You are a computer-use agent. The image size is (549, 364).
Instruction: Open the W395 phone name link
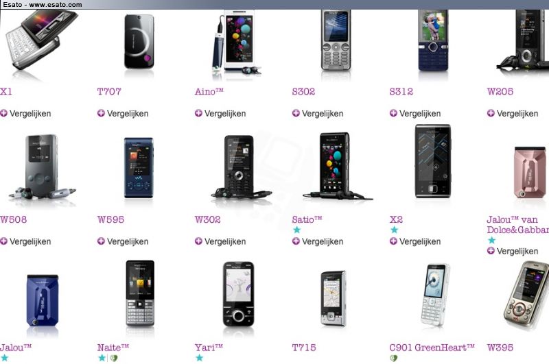(500, 348)
